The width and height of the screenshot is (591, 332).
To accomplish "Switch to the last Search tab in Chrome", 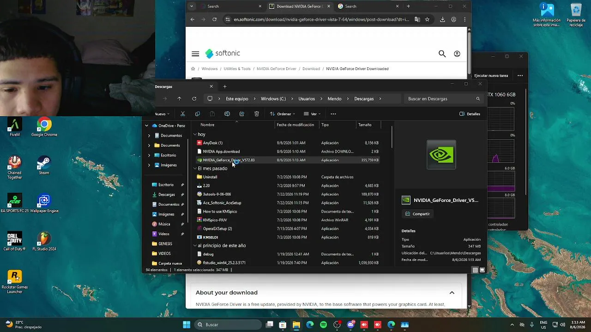I will click(368, 6).
